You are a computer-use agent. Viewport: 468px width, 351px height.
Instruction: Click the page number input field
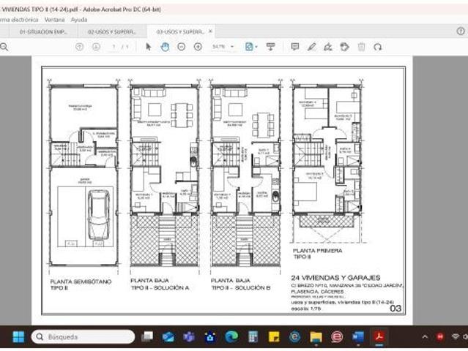pos(114,47)
